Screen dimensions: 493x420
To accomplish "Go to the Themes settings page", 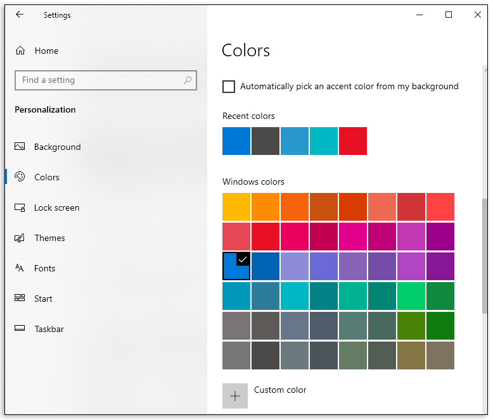I will pyautogui.click(x=49, y=238).
